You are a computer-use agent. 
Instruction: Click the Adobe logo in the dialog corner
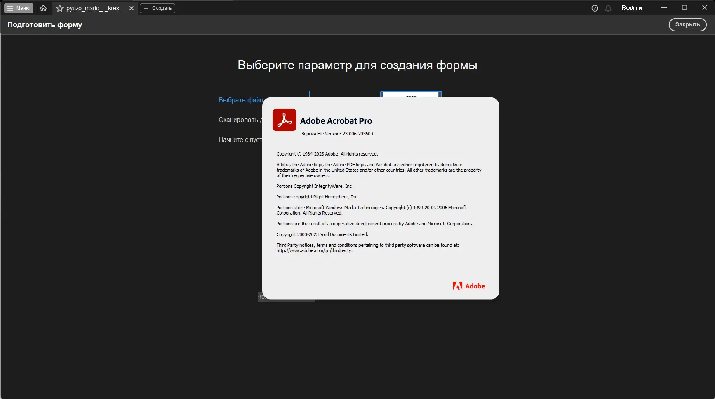coord(469,286)
